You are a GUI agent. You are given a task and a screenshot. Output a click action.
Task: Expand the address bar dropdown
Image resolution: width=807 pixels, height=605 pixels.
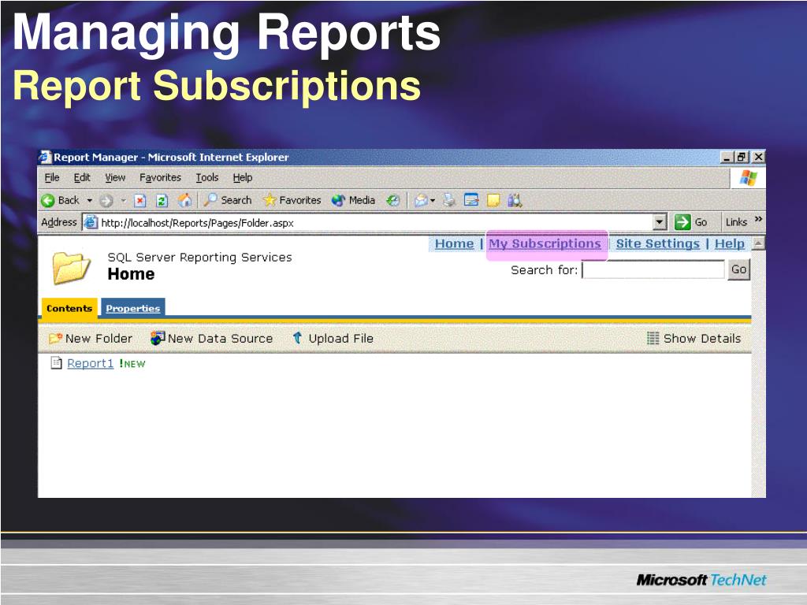tap(660, 222)
